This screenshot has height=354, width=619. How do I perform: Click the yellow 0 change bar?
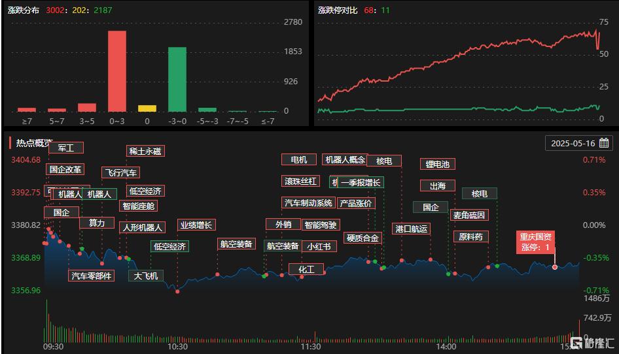pos(147,108)
